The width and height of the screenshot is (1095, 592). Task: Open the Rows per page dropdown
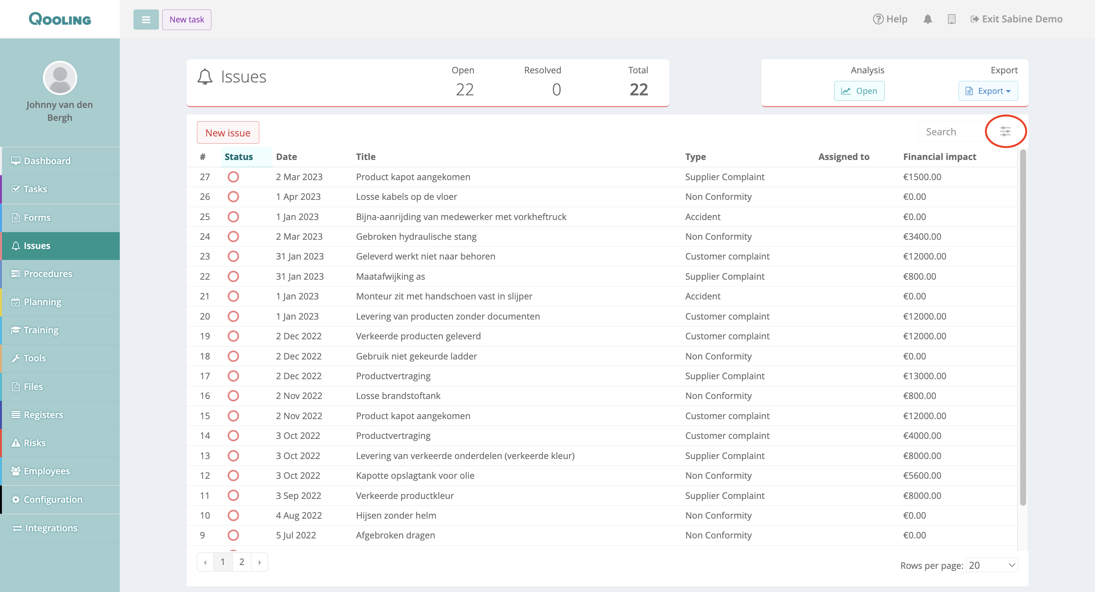(991, 565)
